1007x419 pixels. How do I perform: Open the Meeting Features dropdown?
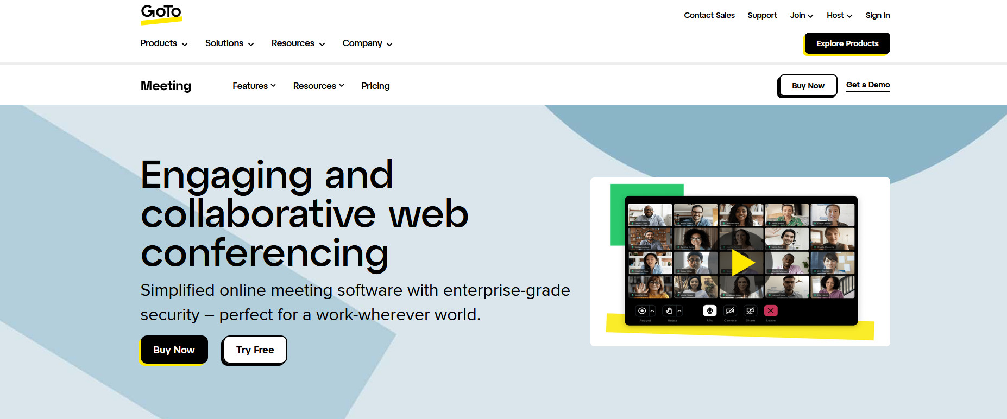pyautogui.click(x=254, y=86)
